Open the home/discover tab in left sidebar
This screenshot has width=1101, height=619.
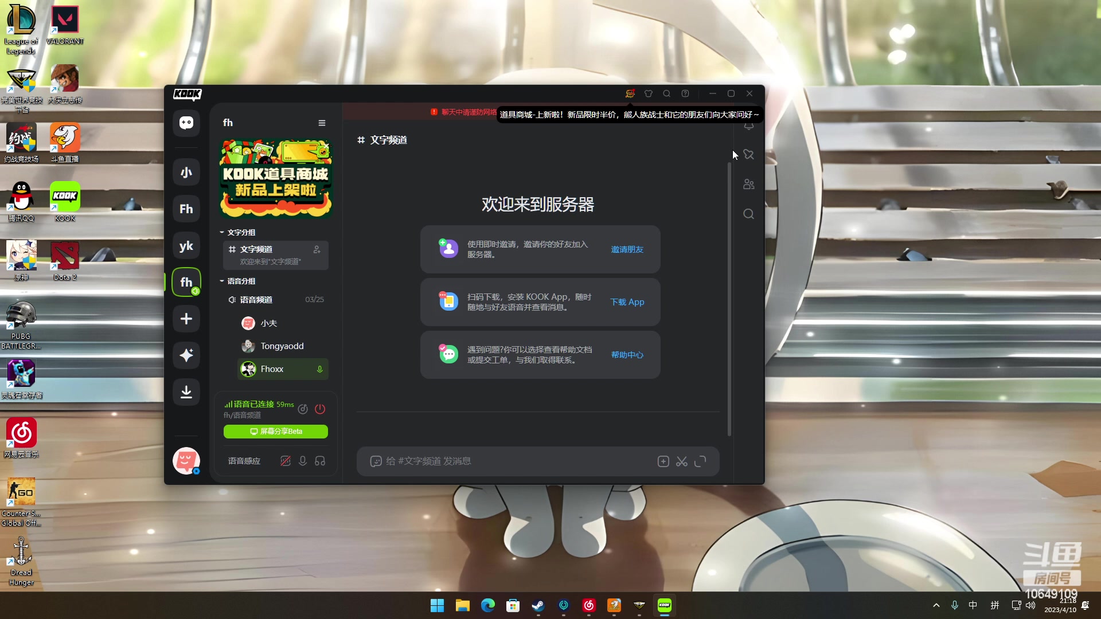click(x=186, y=123)
